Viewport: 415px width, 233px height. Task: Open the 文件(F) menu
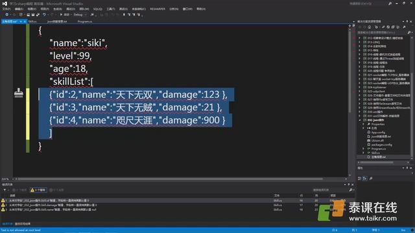[x=6, y=9]
